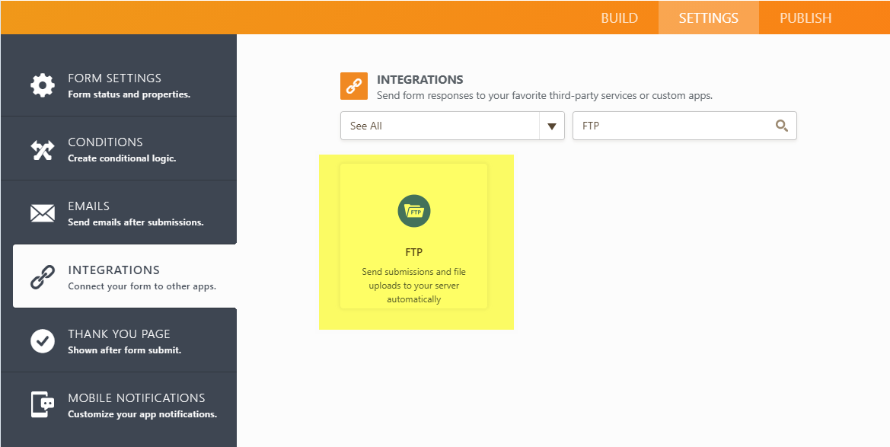Click the FTP integration card description text
The width and height of the screenshot is (890, 447).
pos(413,286)
